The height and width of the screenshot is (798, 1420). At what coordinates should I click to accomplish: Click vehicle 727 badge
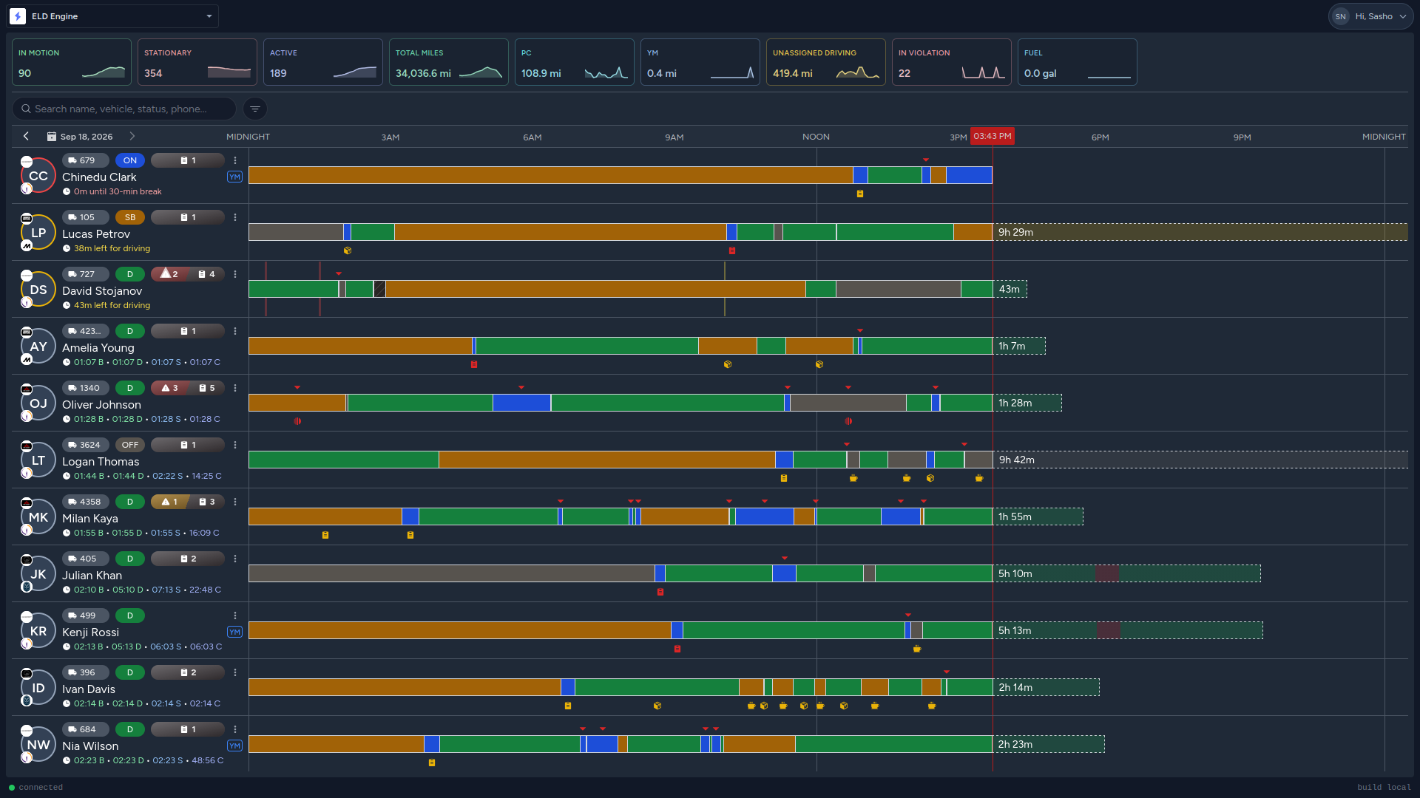pyautogui.click(x=86, y=274)
